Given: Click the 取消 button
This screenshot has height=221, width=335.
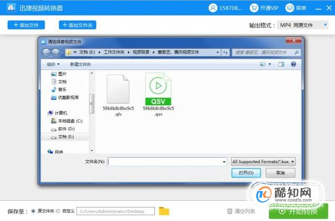Looking at the screenshot, I should [280, 172].
